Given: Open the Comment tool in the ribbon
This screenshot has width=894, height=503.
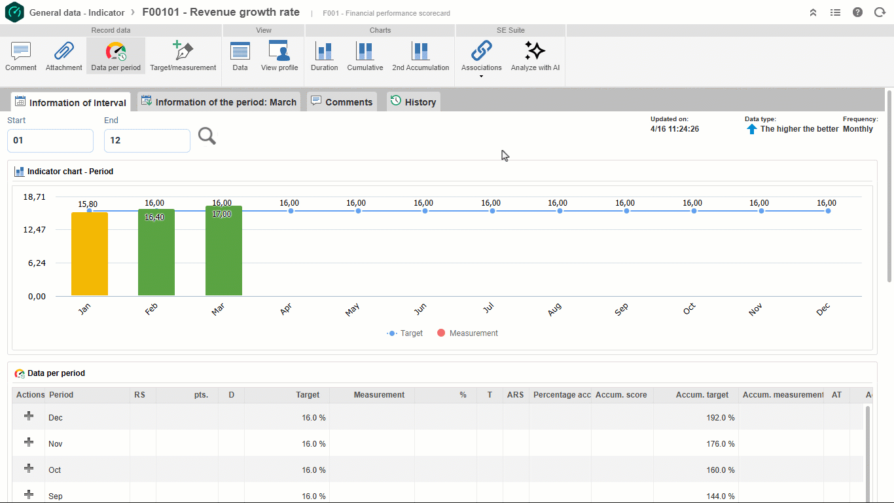Looking at the screenshot, I should [x=21, y=56].
